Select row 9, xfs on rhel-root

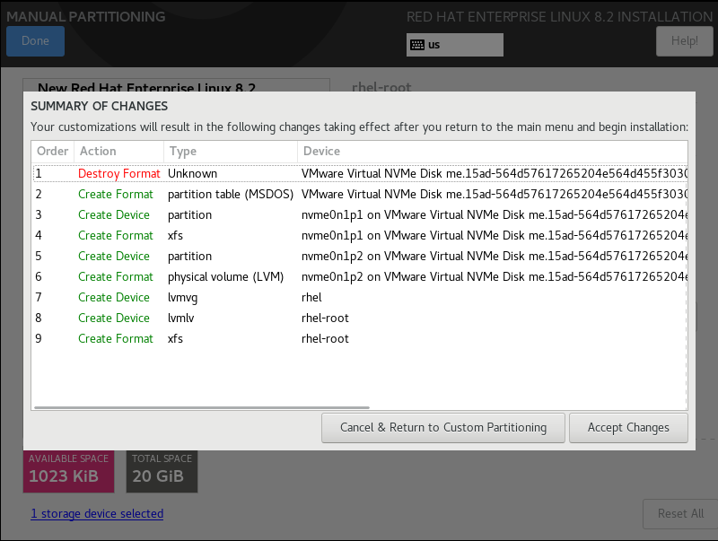pyautogui.click(x=359, y=338)
